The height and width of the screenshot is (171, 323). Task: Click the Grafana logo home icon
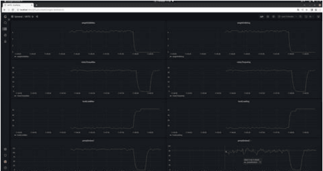tap(5, 17)
